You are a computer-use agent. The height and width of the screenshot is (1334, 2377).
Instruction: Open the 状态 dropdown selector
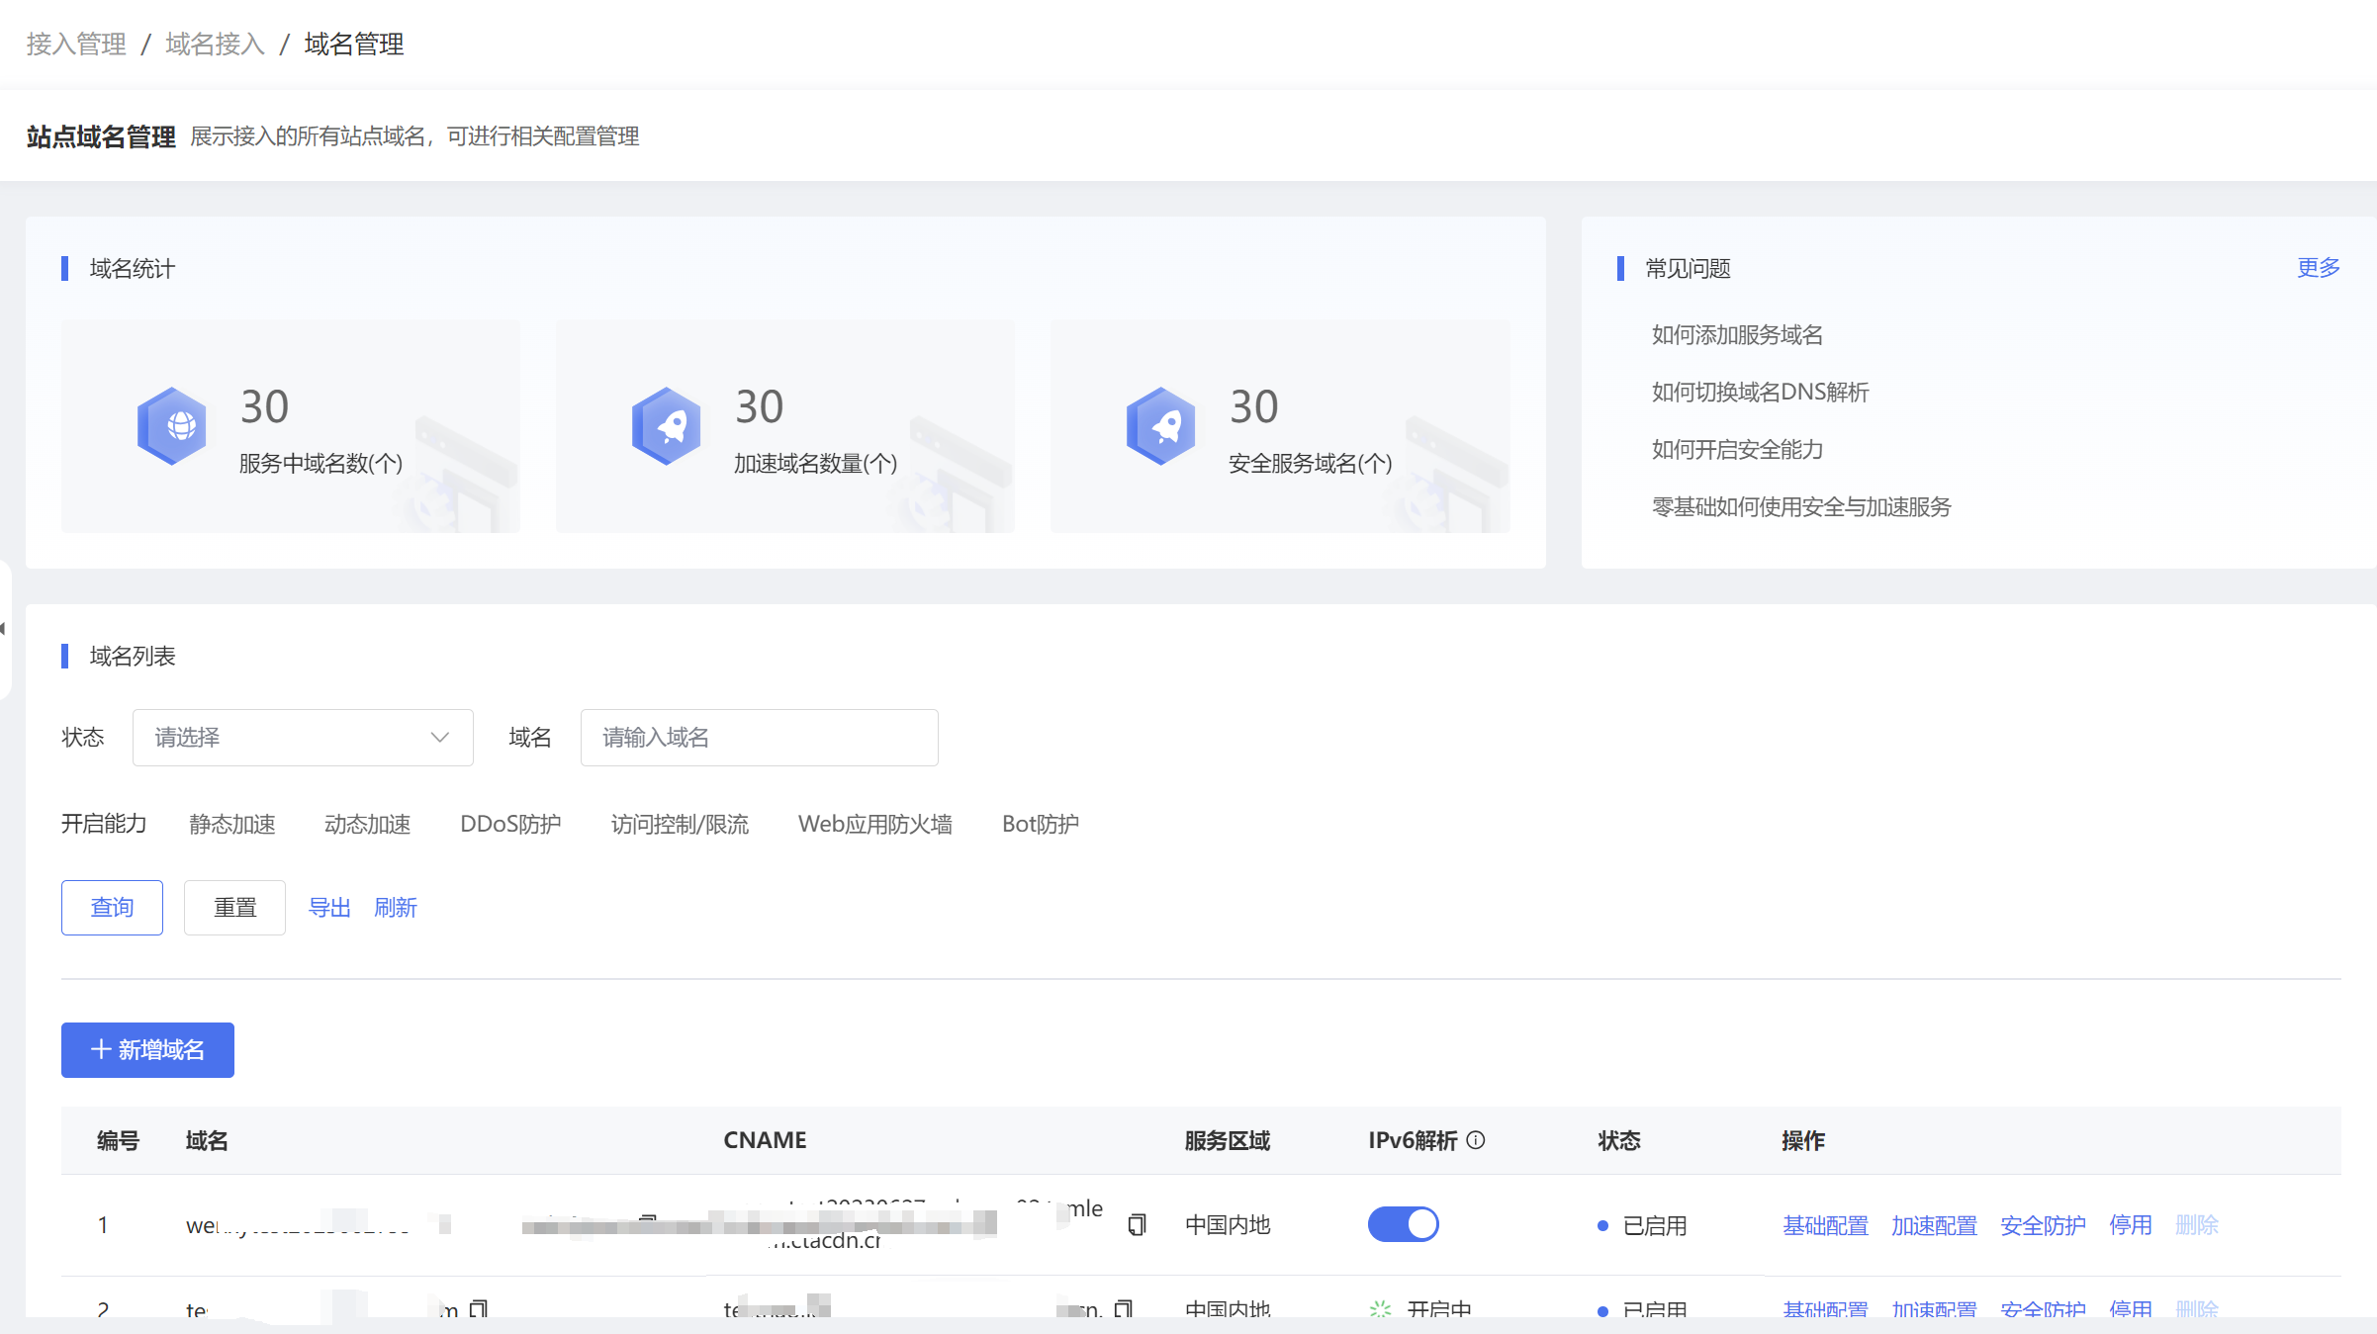(302, 737)
